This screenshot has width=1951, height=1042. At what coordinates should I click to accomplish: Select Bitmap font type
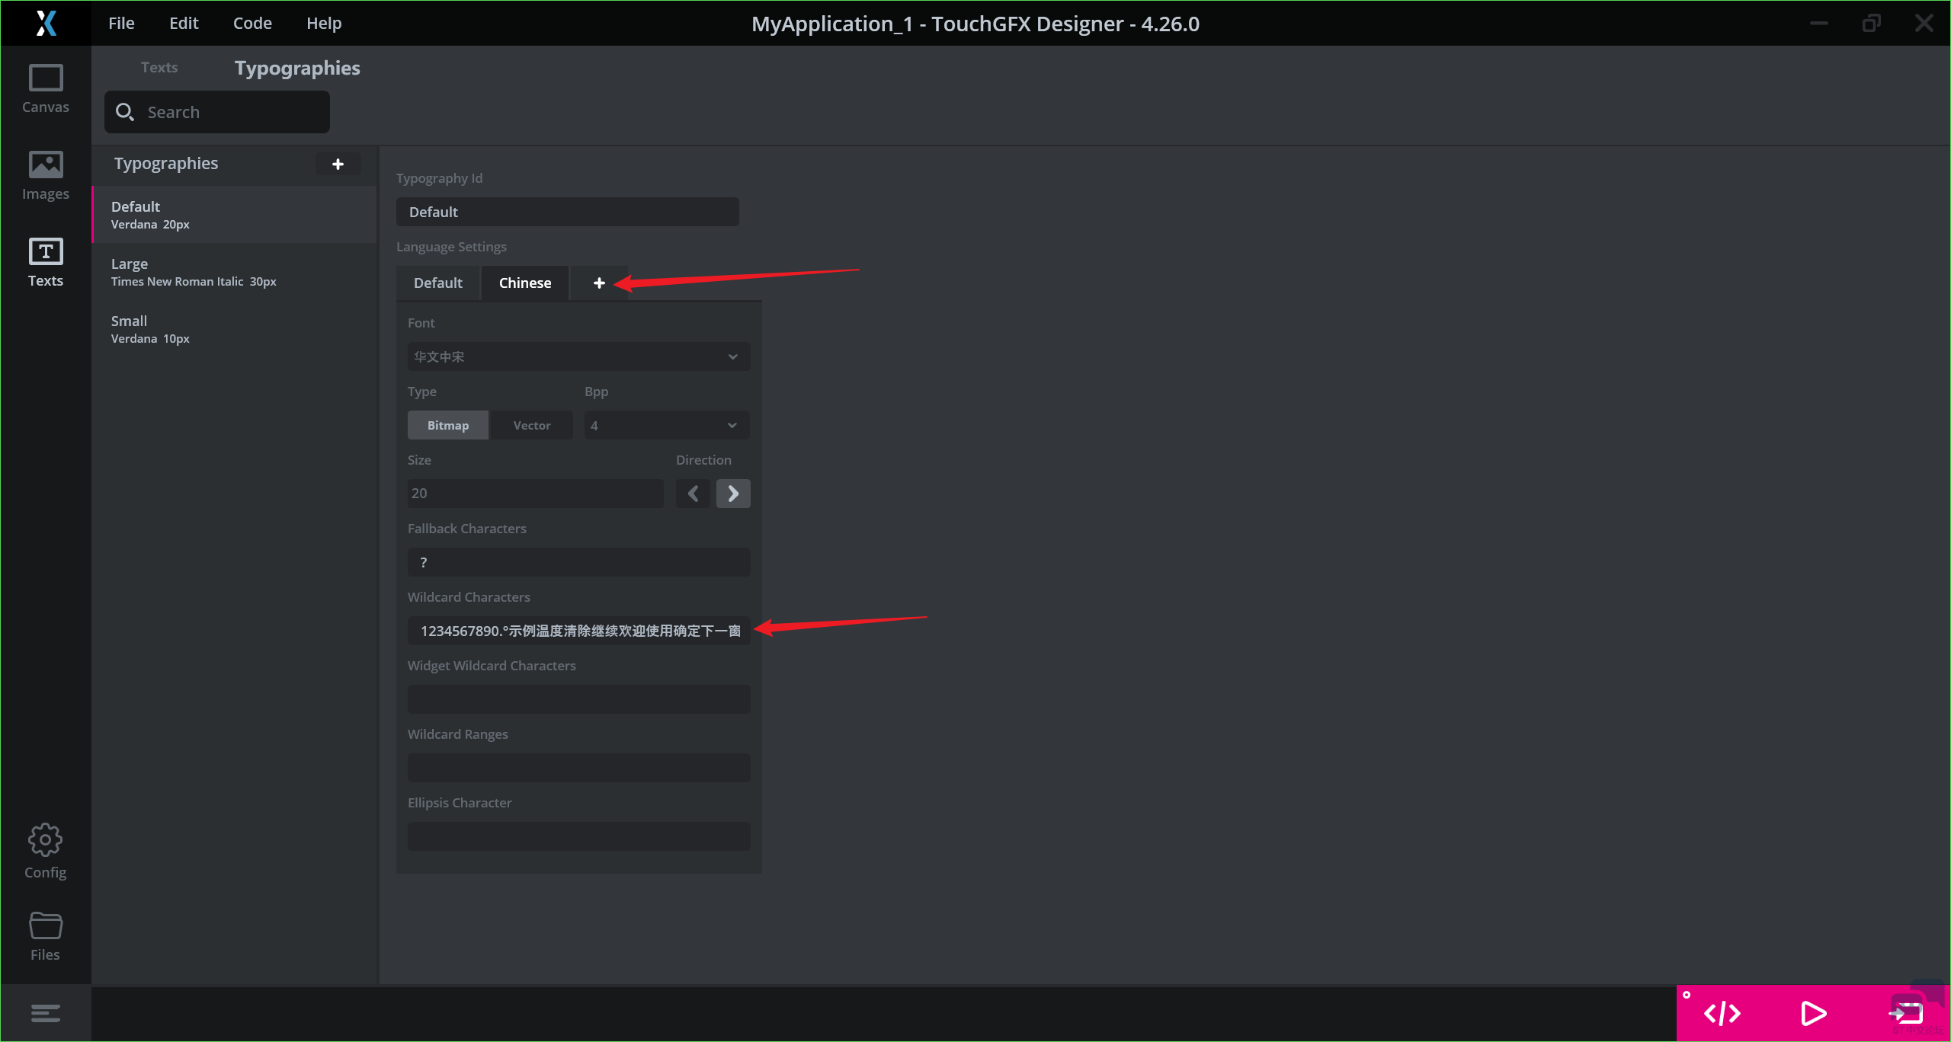click(447, 425)
